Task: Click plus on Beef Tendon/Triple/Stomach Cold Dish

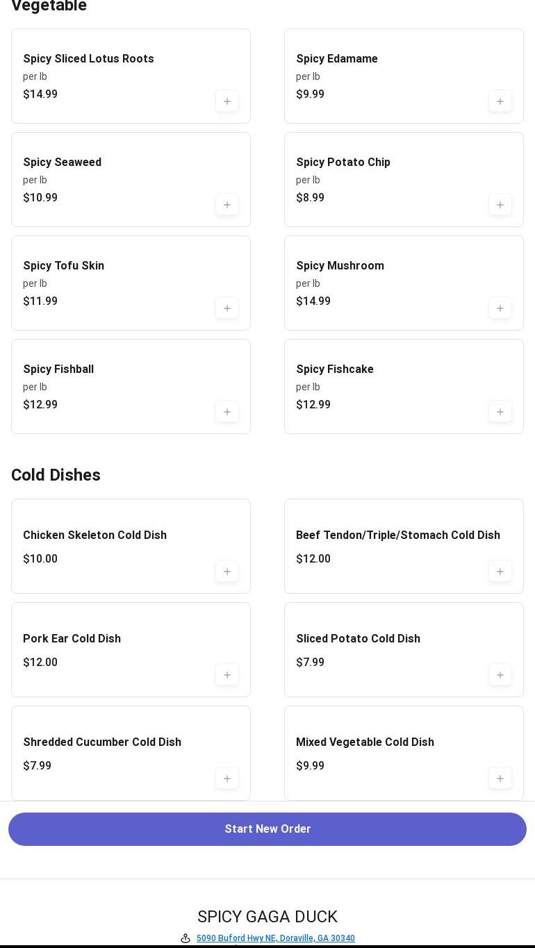Action: click(x=500, y=572)
